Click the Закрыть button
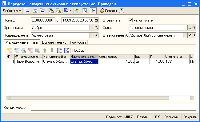The height and width of the screenshot is (122, 200). pyautogui.click(x=190, y=117)
